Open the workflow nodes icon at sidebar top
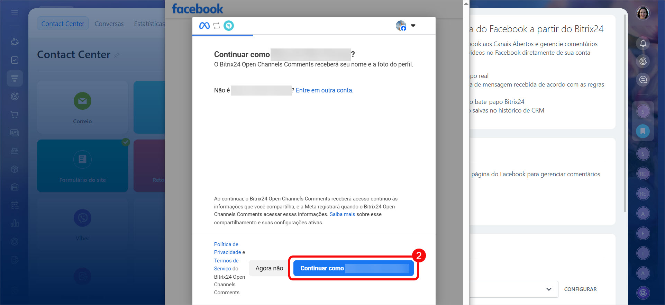 [15, 42]
